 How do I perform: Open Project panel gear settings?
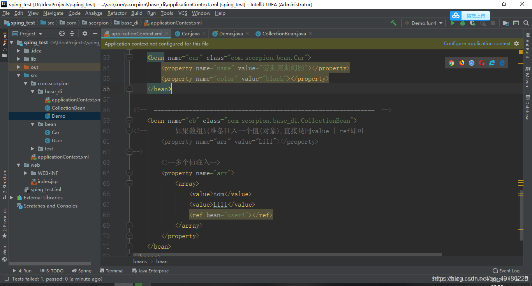pyautogui.click(x=85, y=33)
